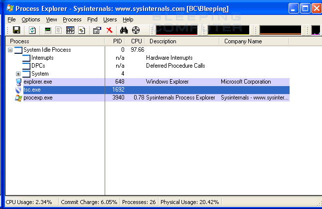Select the procexp.exe process row
This screenshot has height=209, width=322.
(157, 98)
